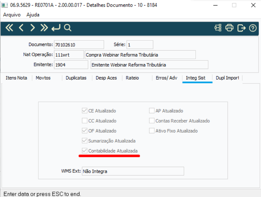
Task: Switch to the Itens Nota tab
Action: click(16, 78)
